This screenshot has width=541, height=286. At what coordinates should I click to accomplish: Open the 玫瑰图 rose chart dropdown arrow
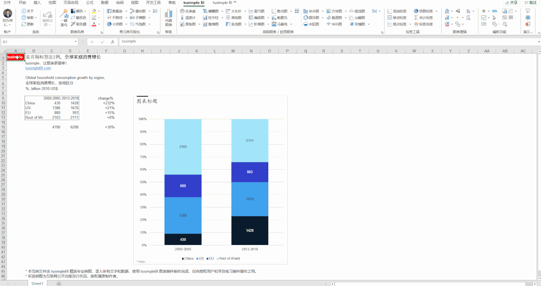coord(369,24)
